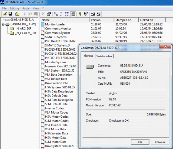Open Properties via toolbar icon

(49, 14)
